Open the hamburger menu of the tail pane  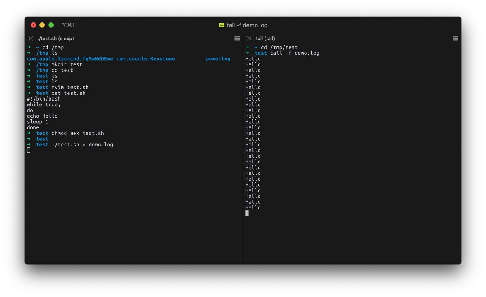[455, 38]
